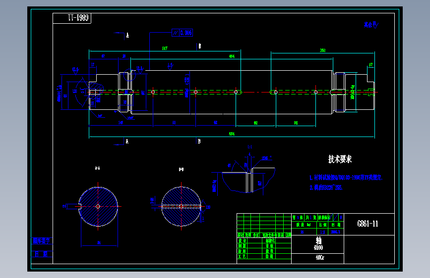Click the Ø100 text below the part name
The width and height of the screenshot is (430, 278).
click(318, 248)
